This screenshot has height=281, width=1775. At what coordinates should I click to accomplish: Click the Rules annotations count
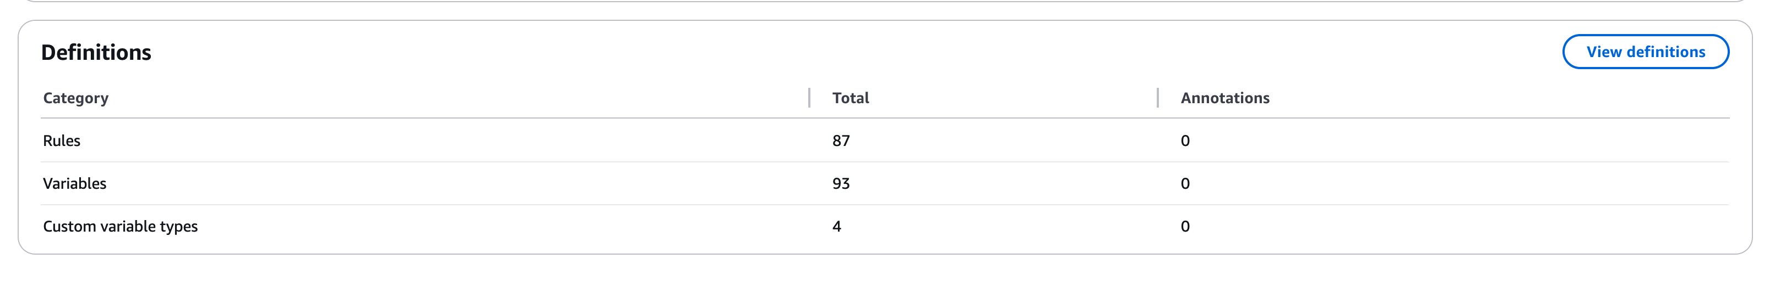pyautogui.click(x=1184, y=141)
